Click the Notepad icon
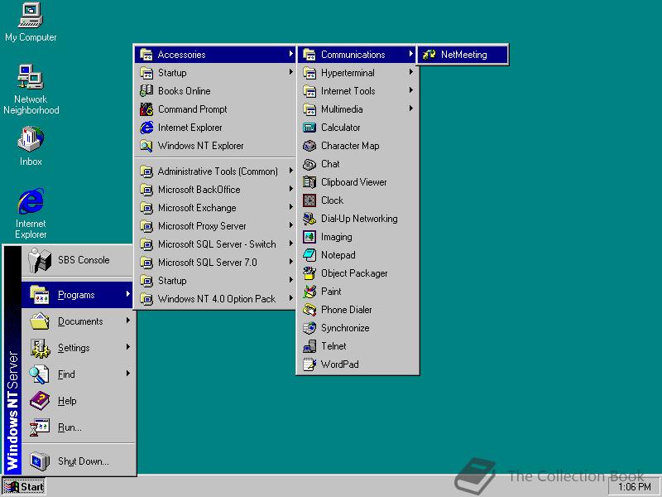Image resolution: width=662 pixels, height=497 pixels. [x=309, y=255]
